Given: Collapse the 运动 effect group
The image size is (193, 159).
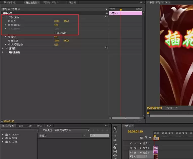Looking at the screenshot, I should (3, 17).
